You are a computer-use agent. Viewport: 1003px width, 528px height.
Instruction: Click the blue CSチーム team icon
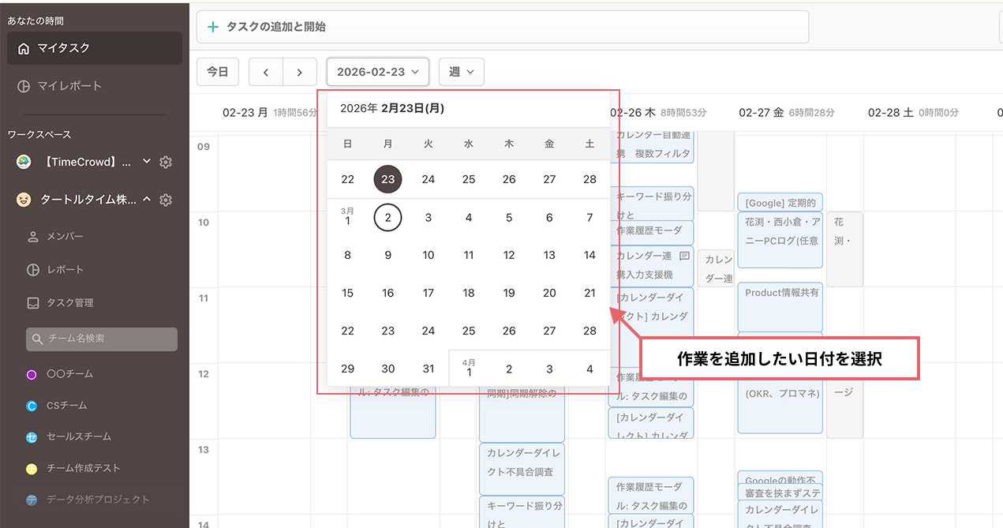point(32,406)
